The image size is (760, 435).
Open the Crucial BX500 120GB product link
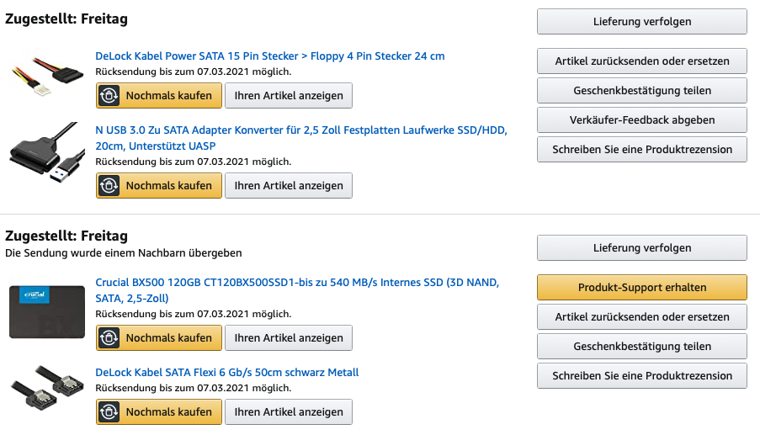point(297,290)
